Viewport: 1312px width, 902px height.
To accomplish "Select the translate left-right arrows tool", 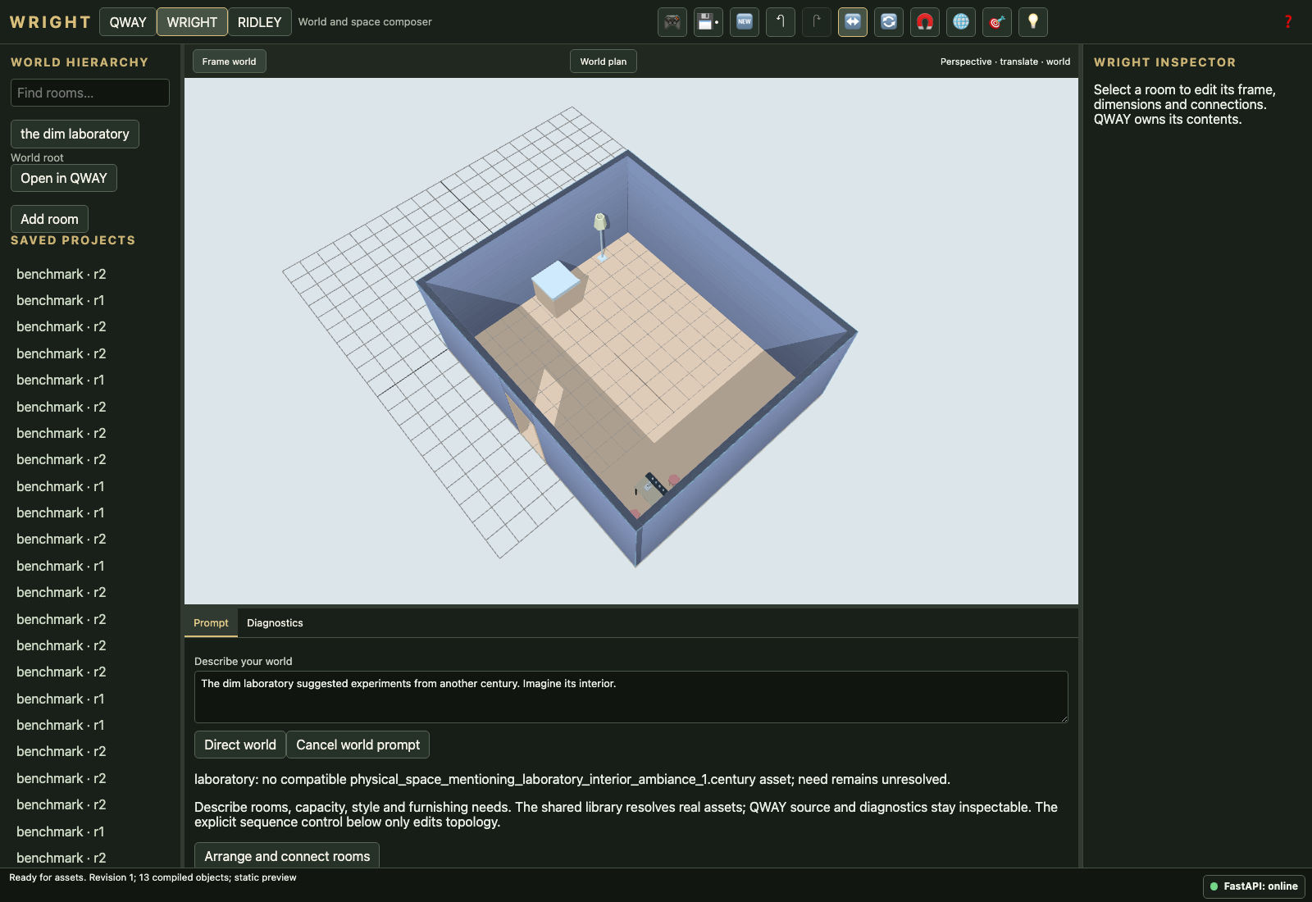I will (x=853, y=22).
